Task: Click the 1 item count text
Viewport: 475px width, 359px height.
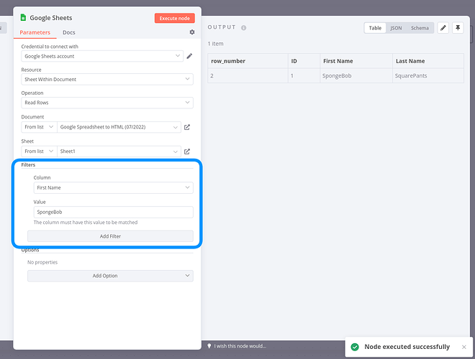Action: click(216, 44)
